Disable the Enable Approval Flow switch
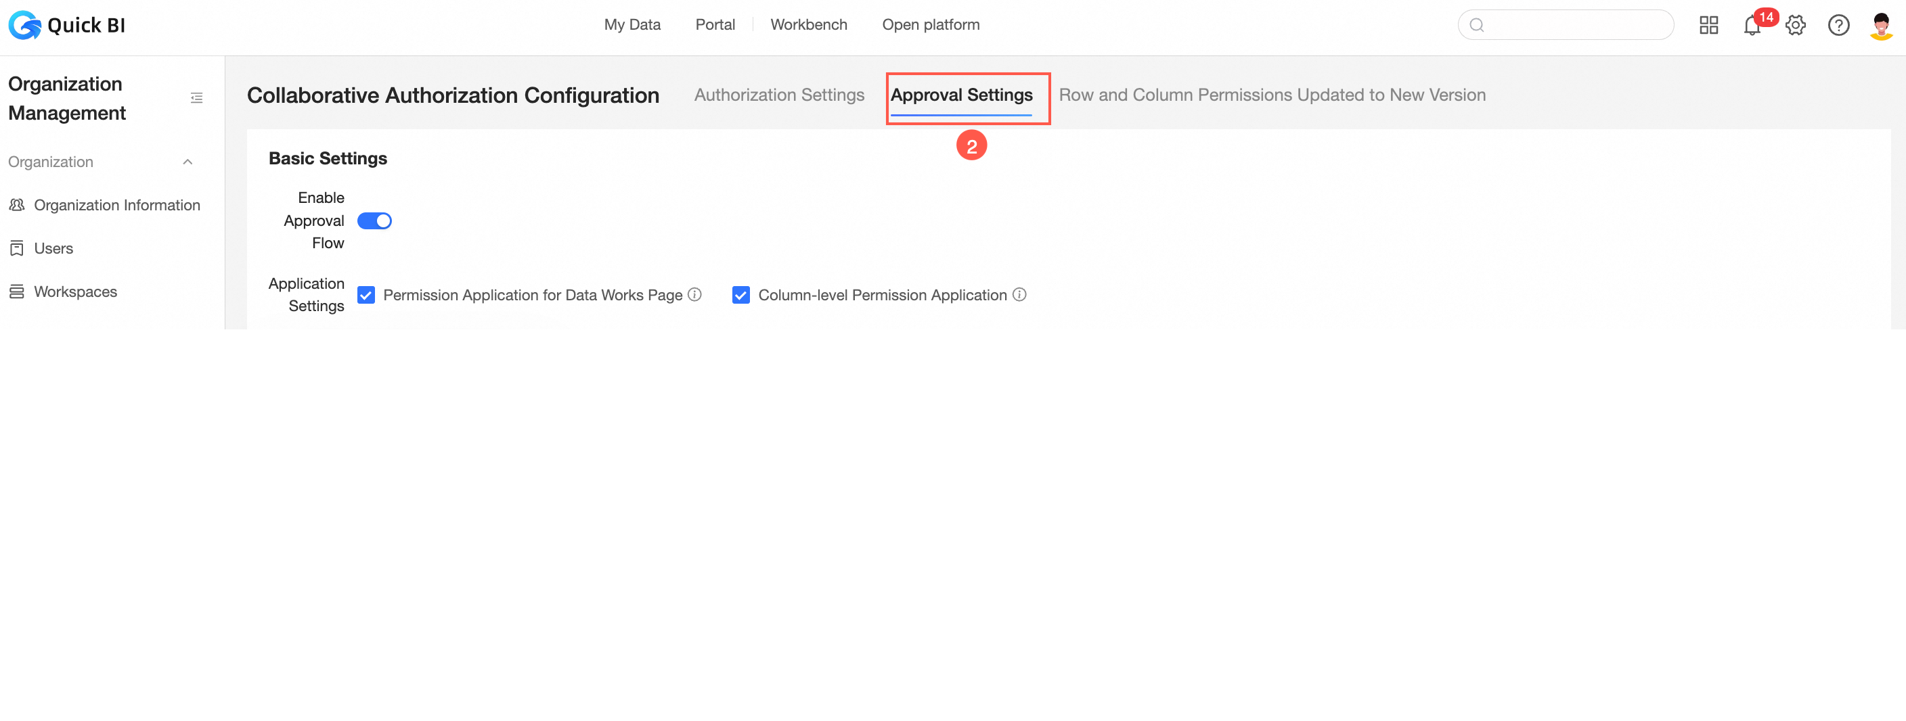The height and width of the screenshot is (721, 1906). pyautogui.click(x=374, y=220)
